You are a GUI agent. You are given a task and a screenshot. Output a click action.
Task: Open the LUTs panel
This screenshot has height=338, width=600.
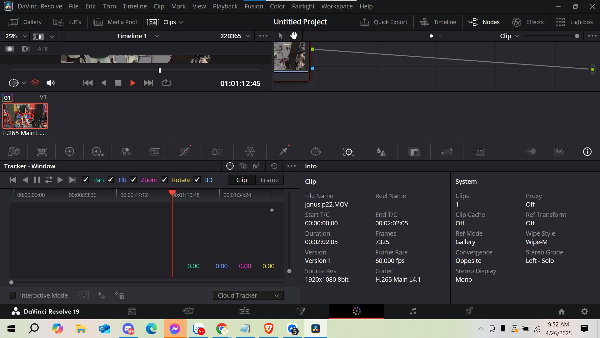pyautogui.click(x=67, y=22)
